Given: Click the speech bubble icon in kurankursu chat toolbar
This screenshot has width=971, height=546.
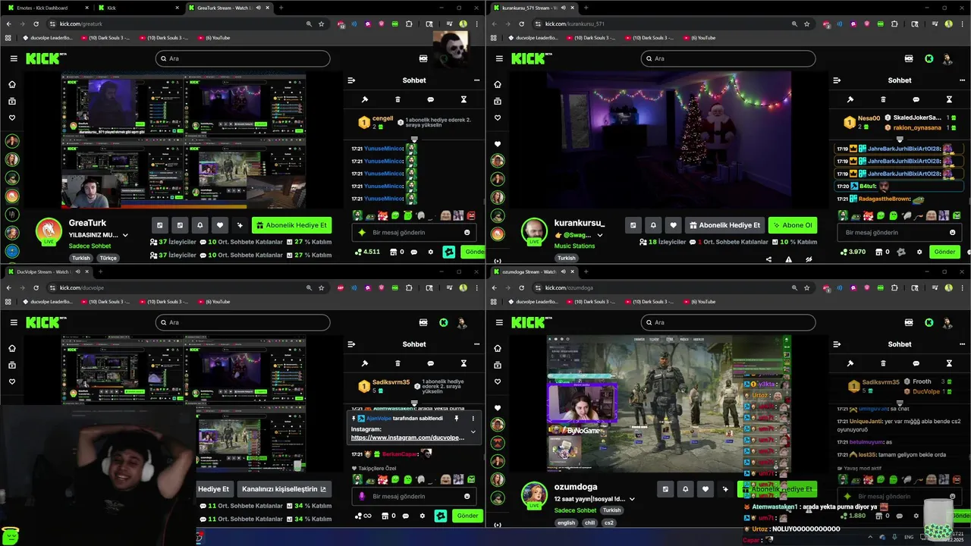Looking at the screenshot, I should coord(916,99).
